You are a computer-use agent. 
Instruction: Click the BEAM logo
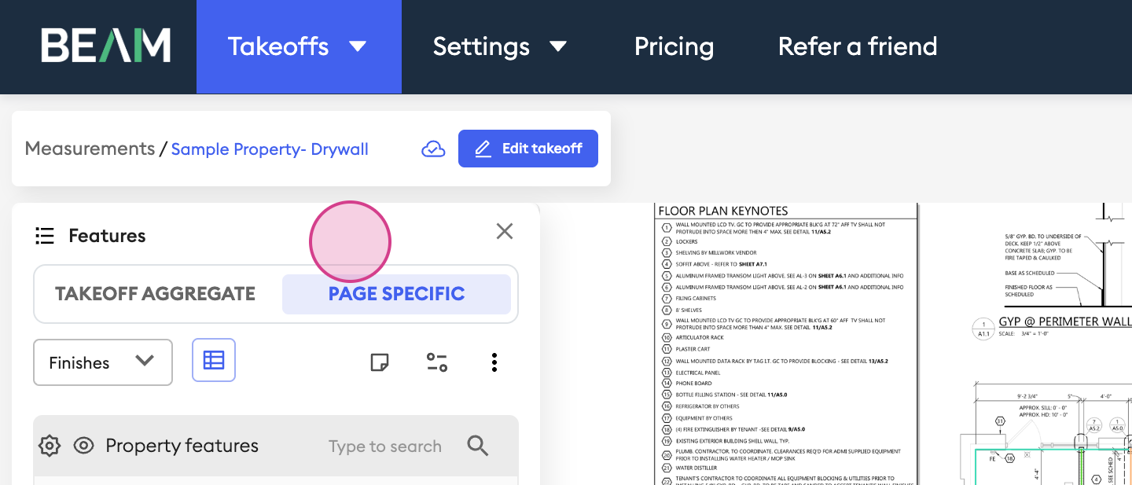coord(106,46)
